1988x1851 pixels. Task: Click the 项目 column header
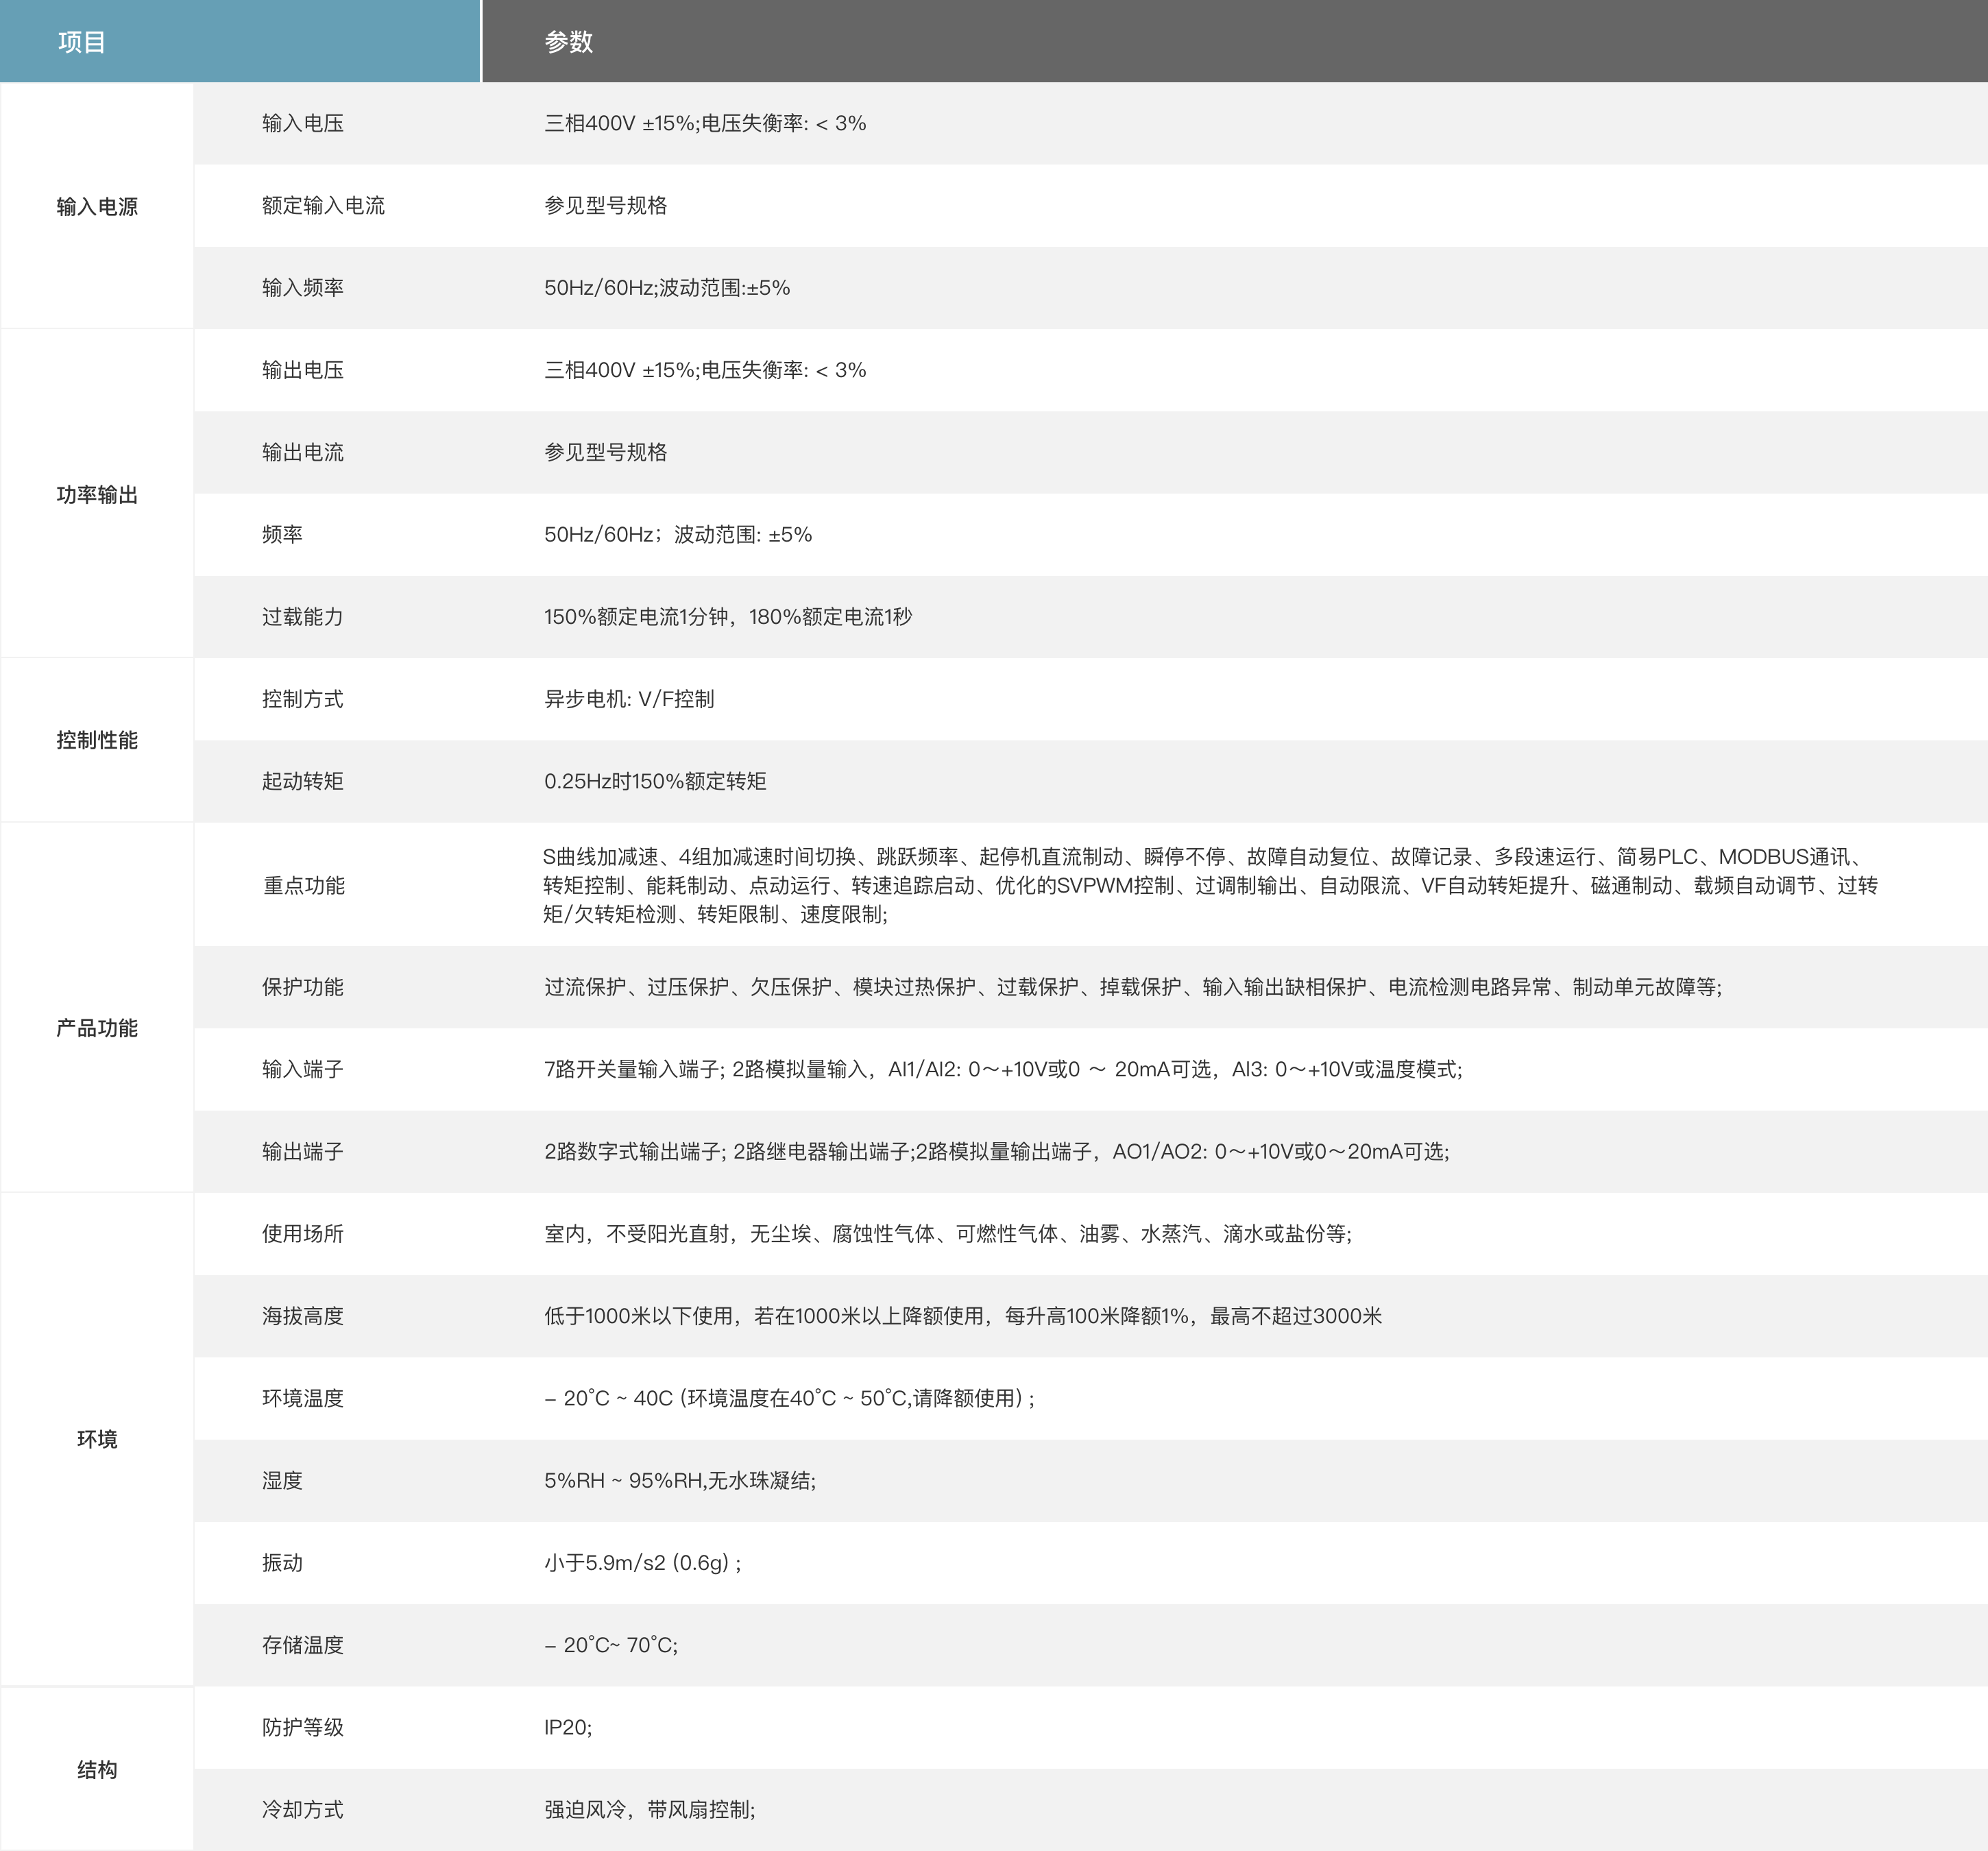pyautogui.click(x=82, y=42)
